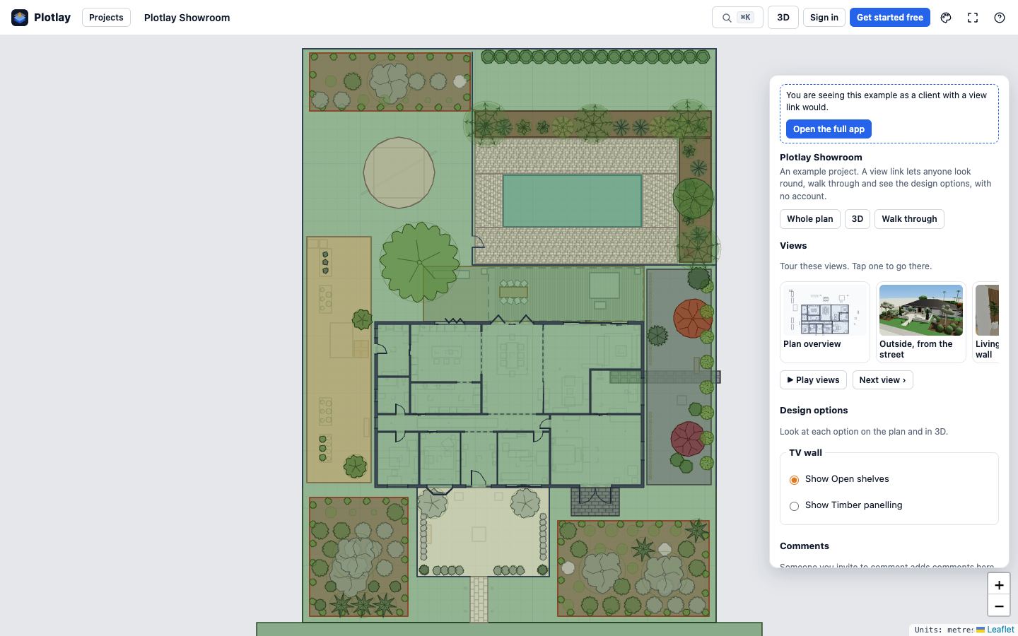Go to the Next view
This screenshot has height=636, width=1018.
click(883, 380)
